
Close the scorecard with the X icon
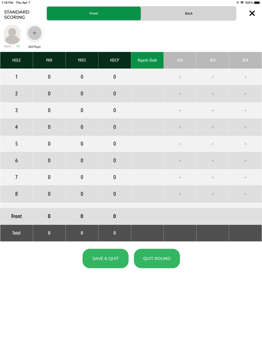[x=252, y=13]
